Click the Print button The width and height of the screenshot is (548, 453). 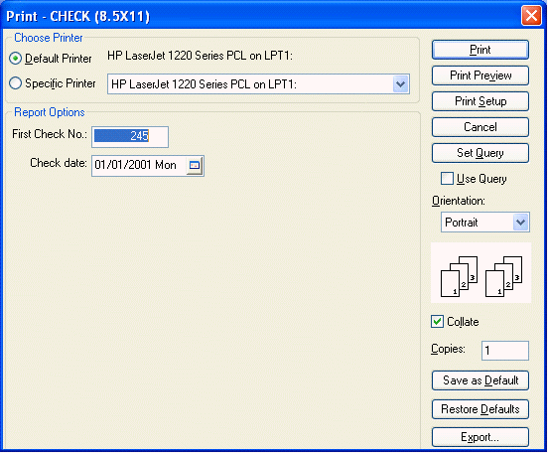480,50
